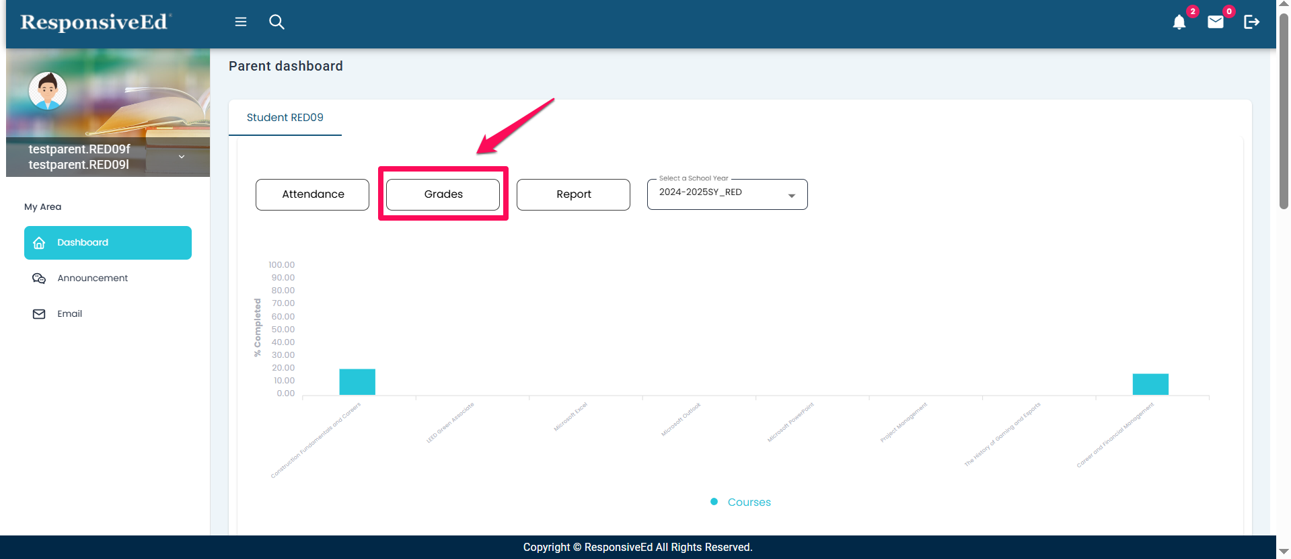The height and width of the screenshot is (559, 1291).
Task: Click the Announcement chat icon
Action: 39,278
